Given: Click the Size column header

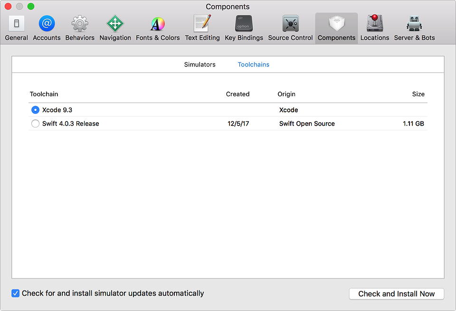Looking at the screenshot, I should (418, 94).
